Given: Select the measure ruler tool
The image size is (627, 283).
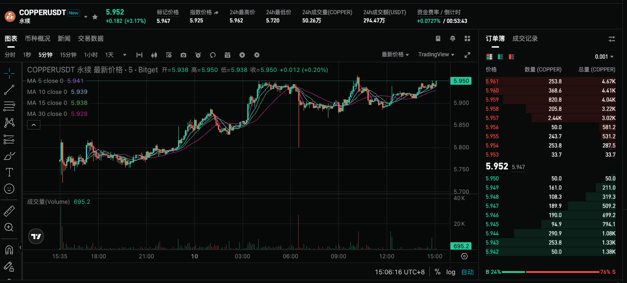Looking at the screenshot, I should (x=9, y=211).
